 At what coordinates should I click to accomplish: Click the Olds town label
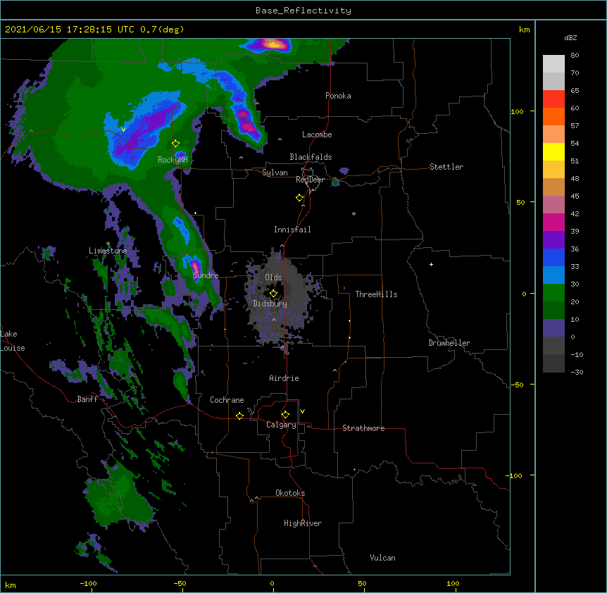tap(273, 277)
